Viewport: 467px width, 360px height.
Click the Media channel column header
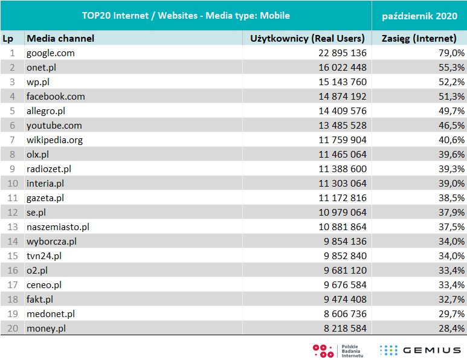(60, 39)
